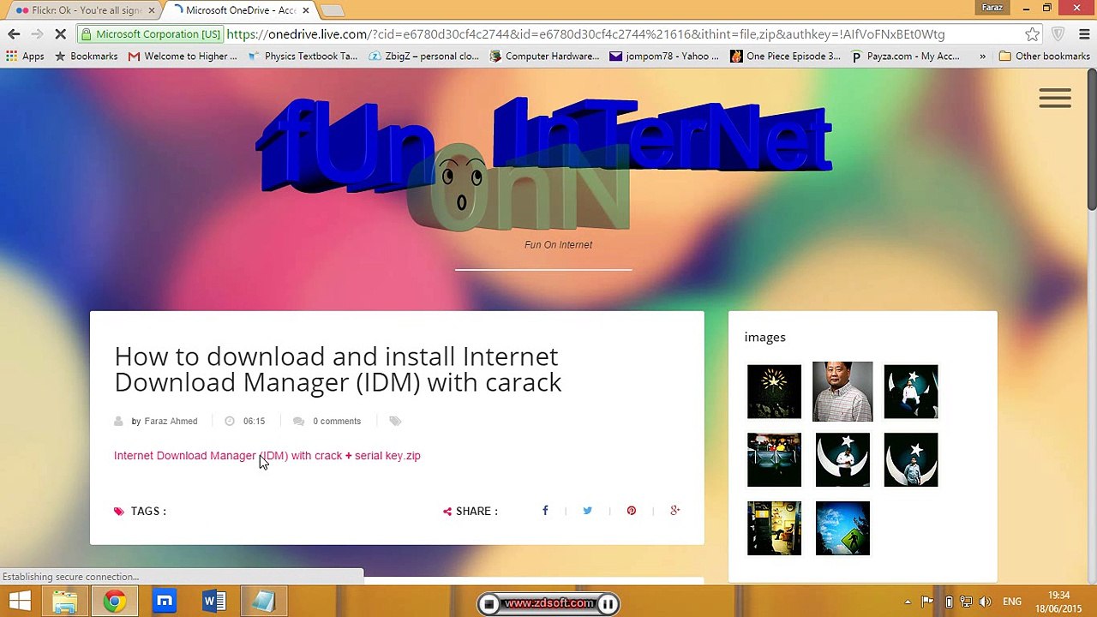This screenshot has height=617, width=1097.
Task: Open the Welcome to Higher bookmark
Action: coord(183,57)
